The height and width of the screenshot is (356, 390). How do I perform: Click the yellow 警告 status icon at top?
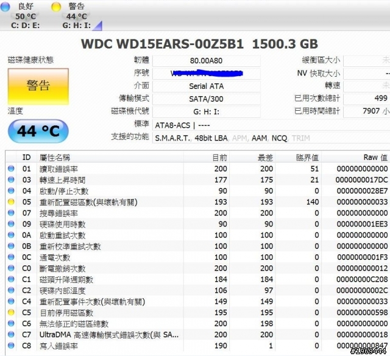point(56,7)
